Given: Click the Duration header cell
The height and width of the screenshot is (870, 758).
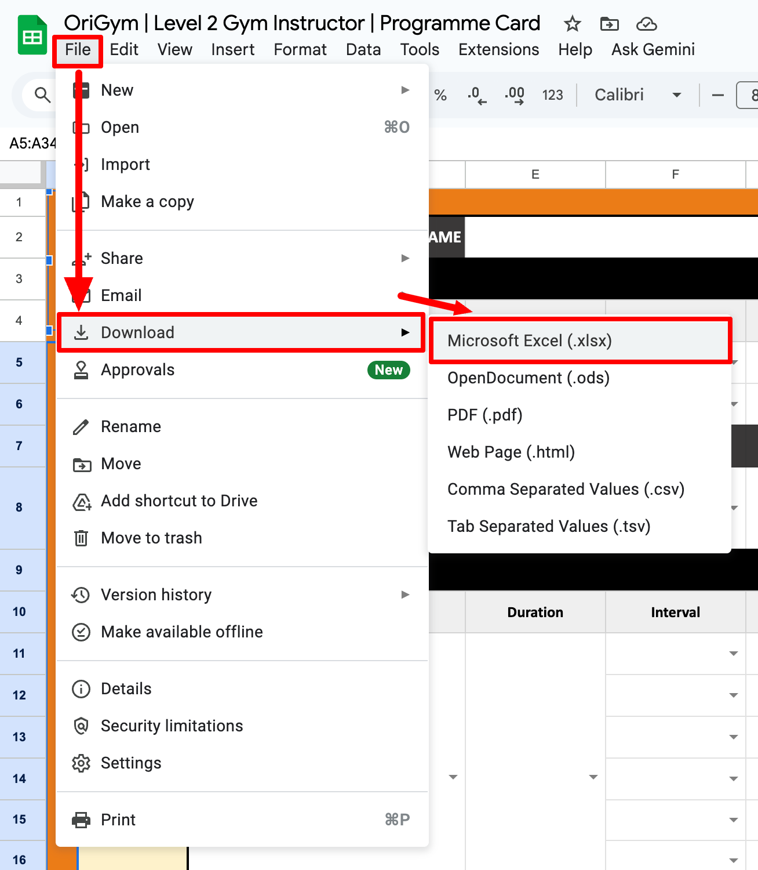Looking at the screenshot, I should click(535, 612).
